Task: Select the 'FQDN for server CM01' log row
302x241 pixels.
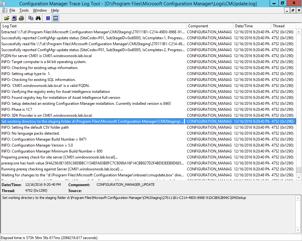Action: [x=148, y=56]
